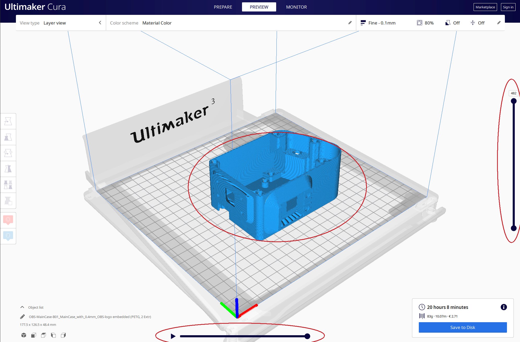Play the layer simulation
Screen dimensions: 520x342
point(173,336)
